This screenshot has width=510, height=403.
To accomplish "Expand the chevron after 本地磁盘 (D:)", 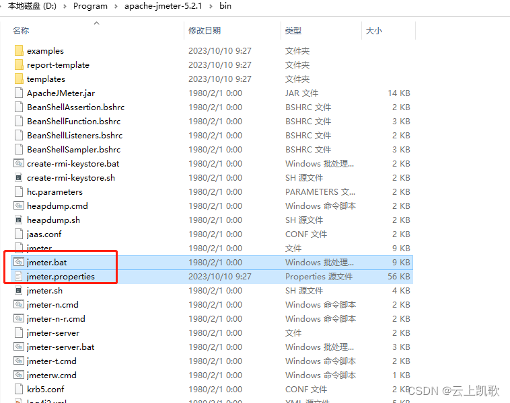I will pos(65,6).
